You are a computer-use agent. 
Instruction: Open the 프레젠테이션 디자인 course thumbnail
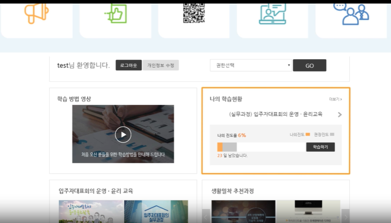[308, 212]
